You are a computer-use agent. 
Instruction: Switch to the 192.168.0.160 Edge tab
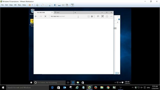[43, 12]
